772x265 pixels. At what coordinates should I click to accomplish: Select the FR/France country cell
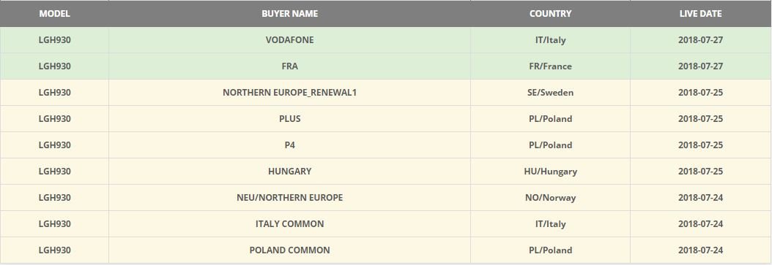(551, 66)
